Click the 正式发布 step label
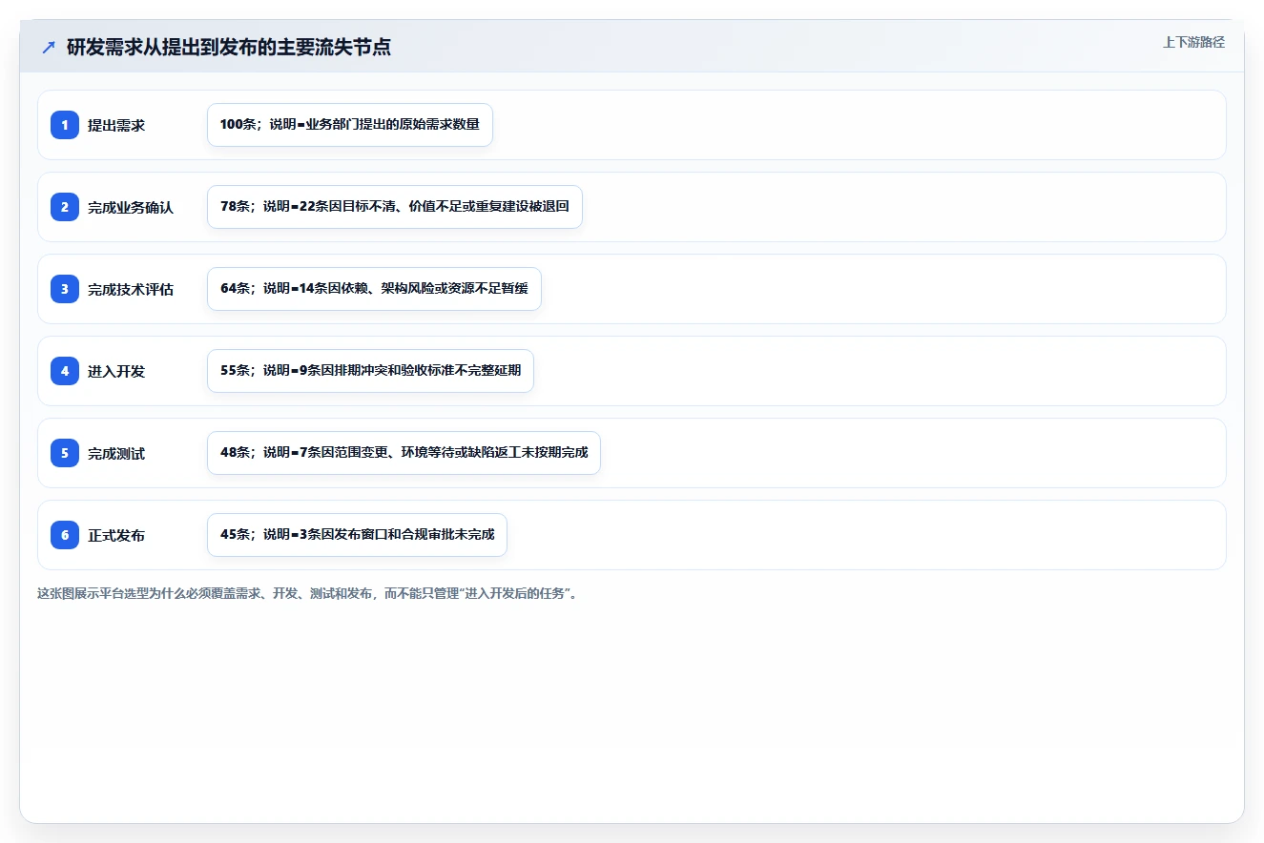The height and width of the screenshot is (843, 1264). [116, 535]
